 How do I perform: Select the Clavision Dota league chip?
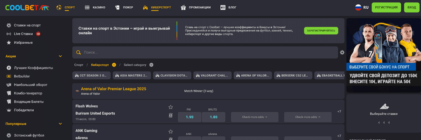[x=172, y=75]
